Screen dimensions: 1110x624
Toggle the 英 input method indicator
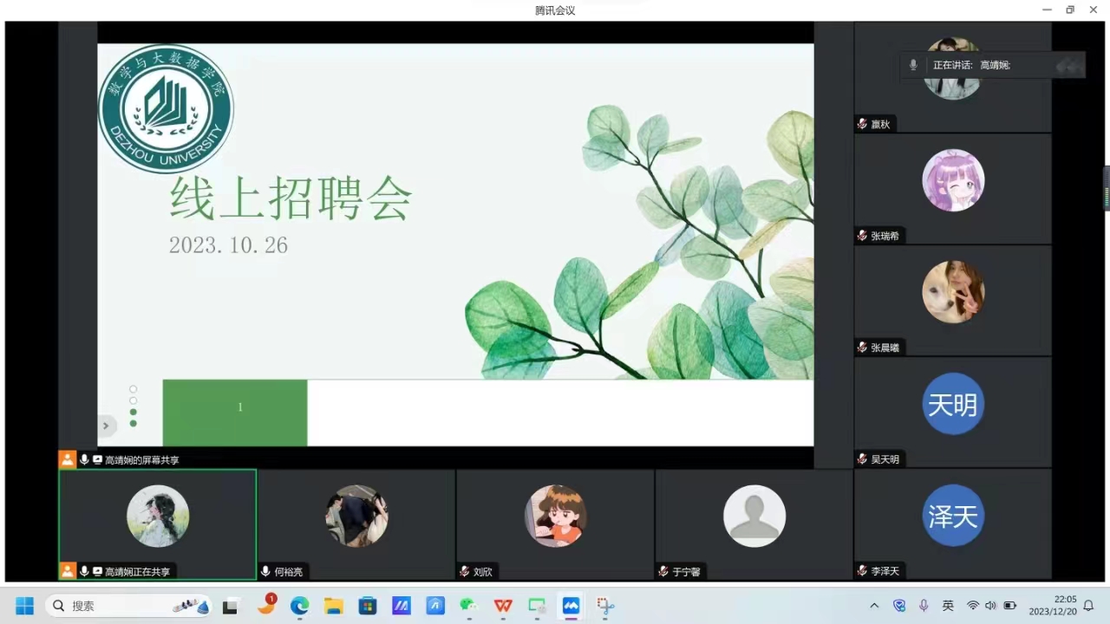pyautogui.click(x=948, y=606)
